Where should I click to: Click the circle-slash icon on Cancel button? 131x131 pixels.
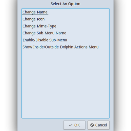tap(92, 125)
